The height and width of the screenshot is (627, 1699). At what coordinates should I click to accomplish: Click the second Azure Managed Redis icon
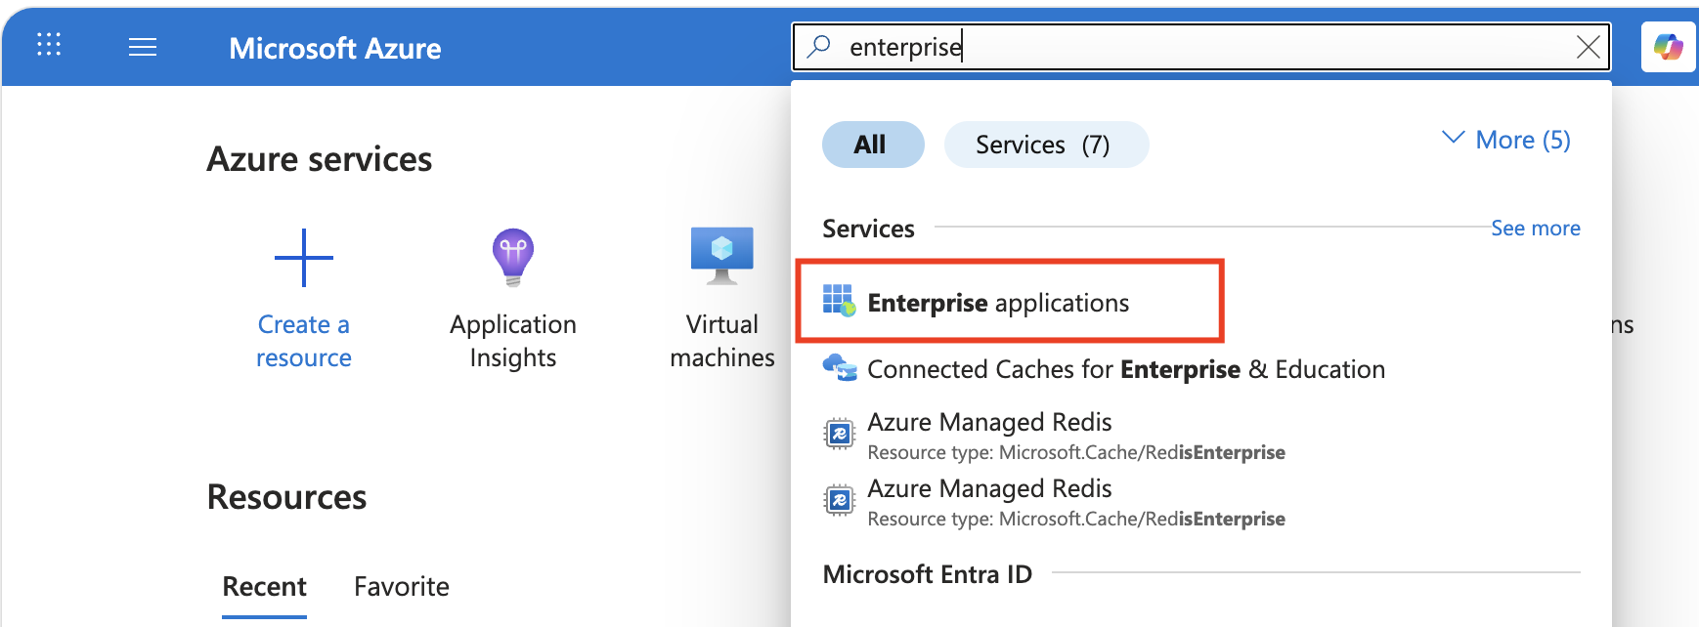click(840, 500)
